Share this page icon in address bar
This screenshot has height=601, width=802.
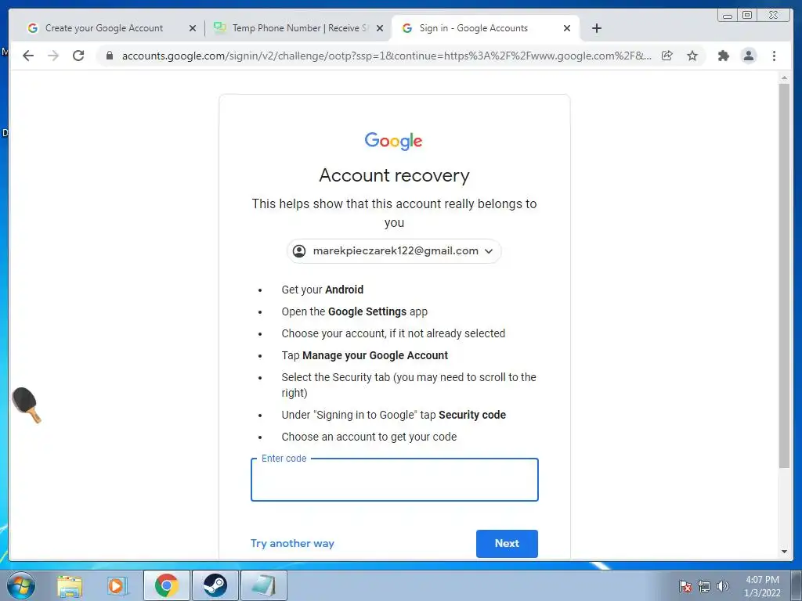pyautogui.click(x=667, y=56)
